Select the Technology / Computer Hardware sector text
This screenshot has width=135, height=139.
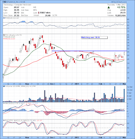click(17, 5)
